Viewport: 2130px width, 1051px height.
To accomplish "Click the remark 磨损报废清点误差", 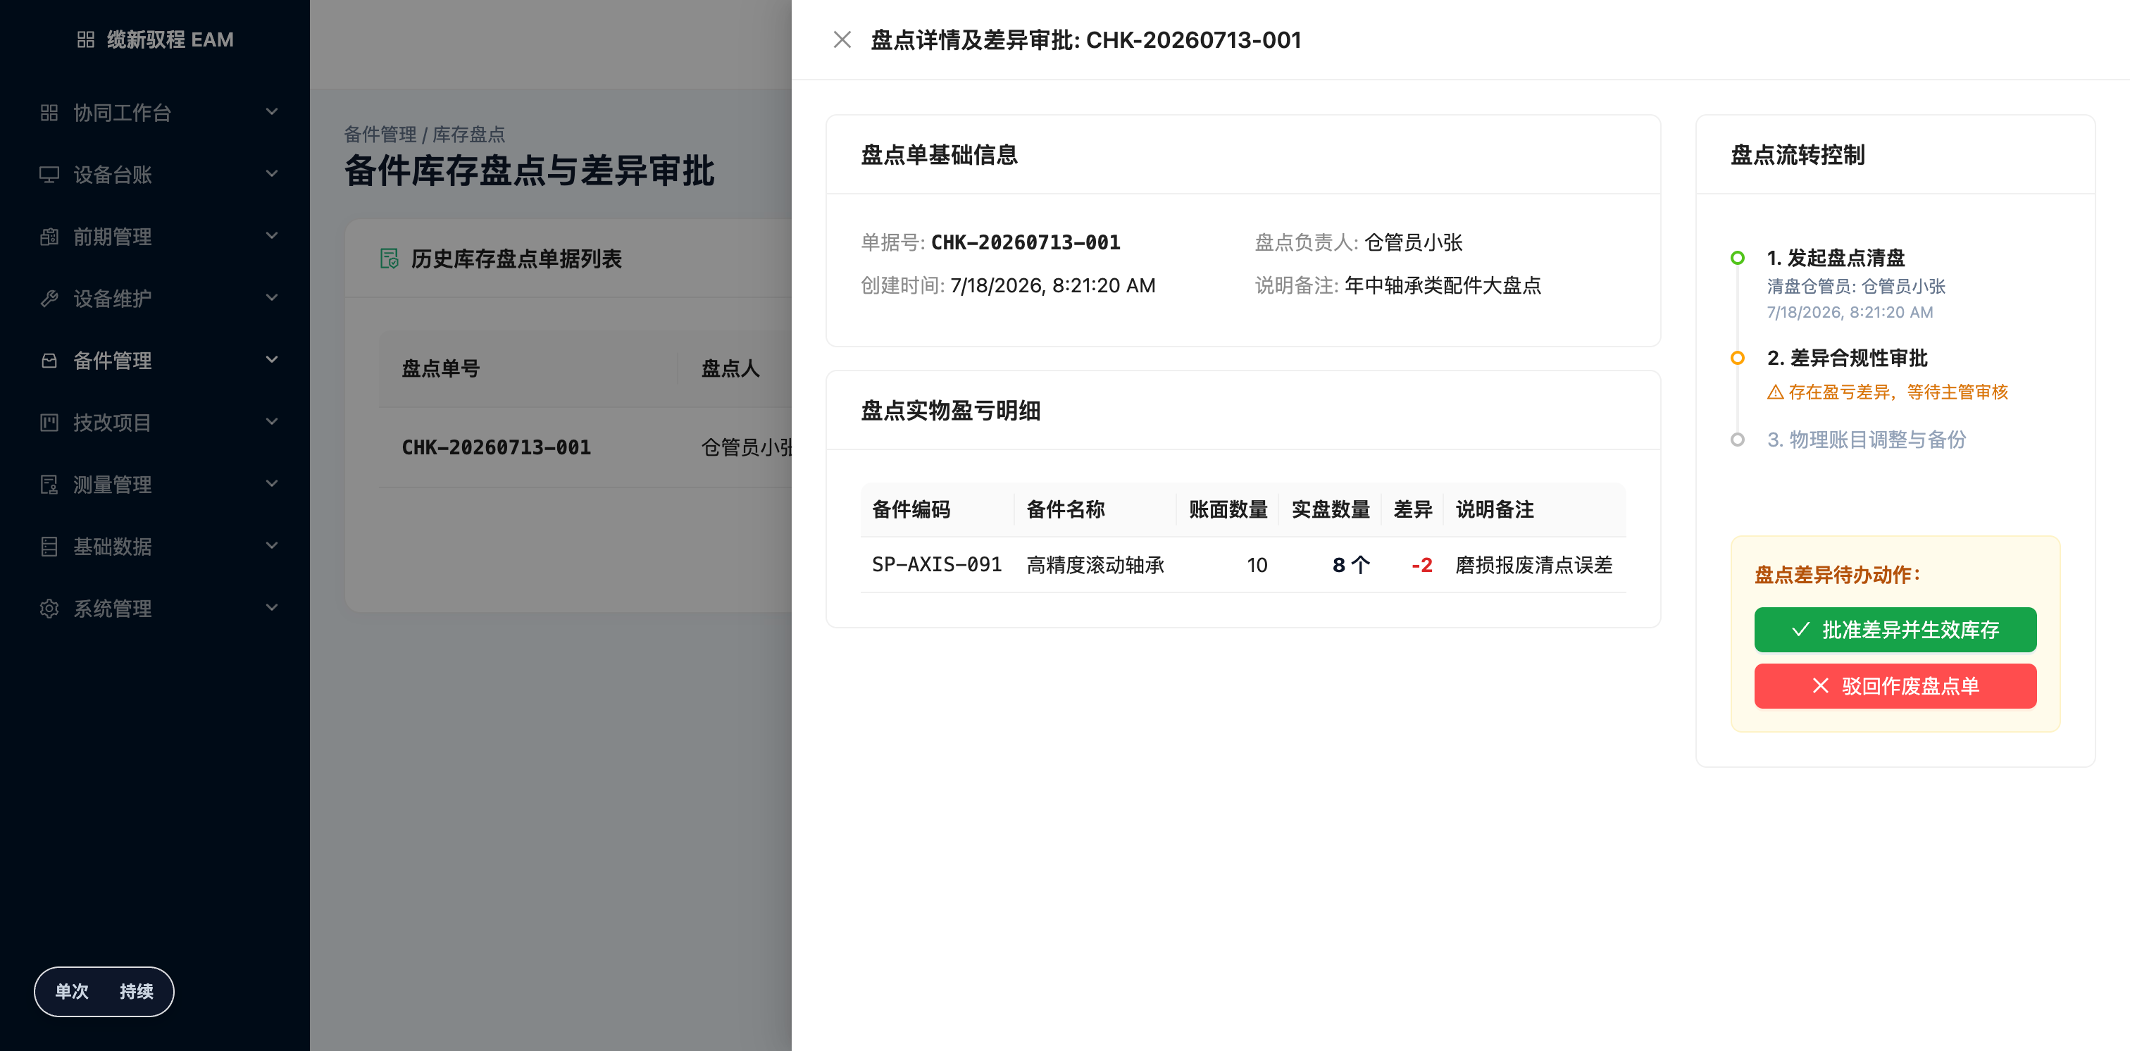I will 1534,565.
